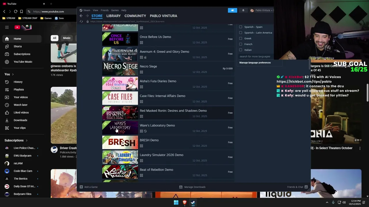Image resolution: width=369 pixels, height=207 pixels.
Task: Click the YouTube hamburger menu icon
Action: [x=7, y=27]
